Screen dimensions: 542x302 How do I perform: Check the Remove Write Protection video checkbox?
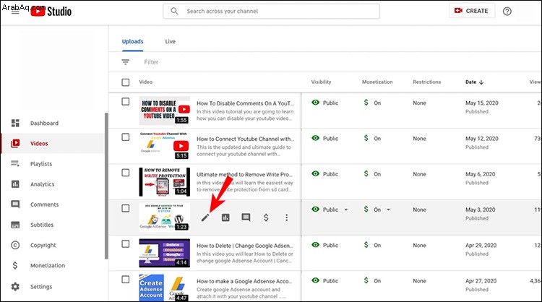(x=126, y=173)
